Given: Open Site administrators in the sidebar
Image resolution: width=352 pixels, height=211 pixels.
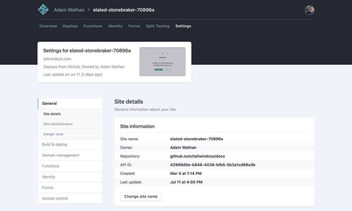Looking at the screenshot, I should [70, 124].
